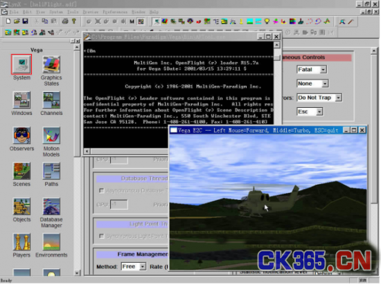Click the console window's scroll-left arrow
Image resolution: width=381 pixels, height=285 pixels.
[x=87, y=151]
